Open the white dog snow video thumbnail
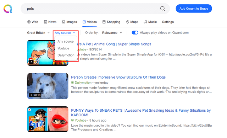This screenshot has width=227, height=138. click(x=48, y=86)
